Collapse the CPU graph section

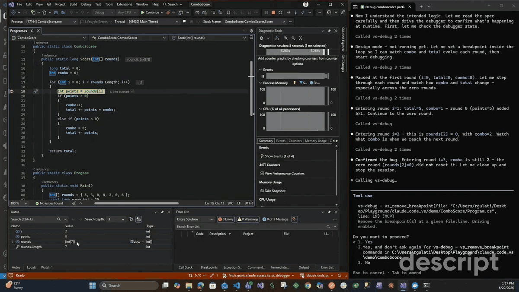pyautogui.click(x=260, y=109)
